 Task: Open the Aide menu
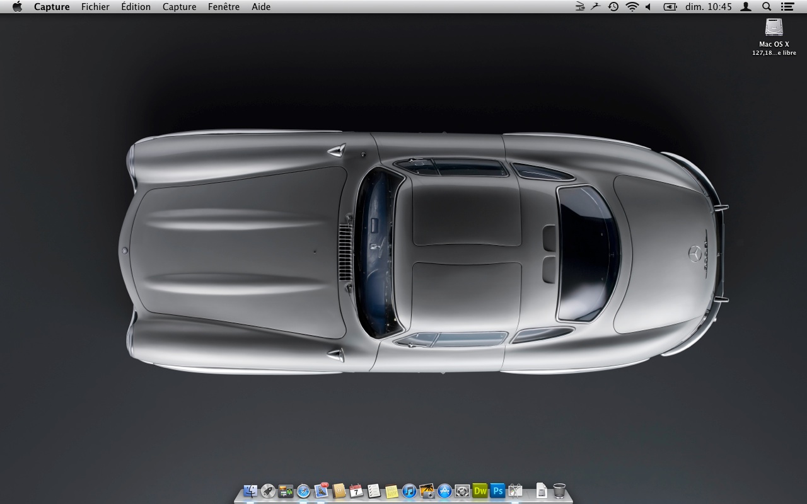pos(261,7)
